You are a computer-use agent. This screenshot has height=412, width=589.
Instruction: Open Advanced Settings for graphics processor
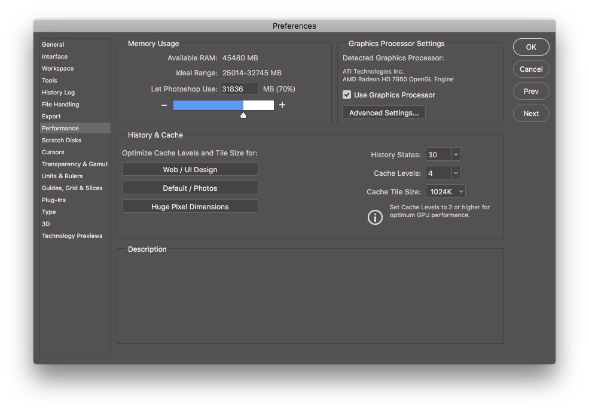(384, 112)
